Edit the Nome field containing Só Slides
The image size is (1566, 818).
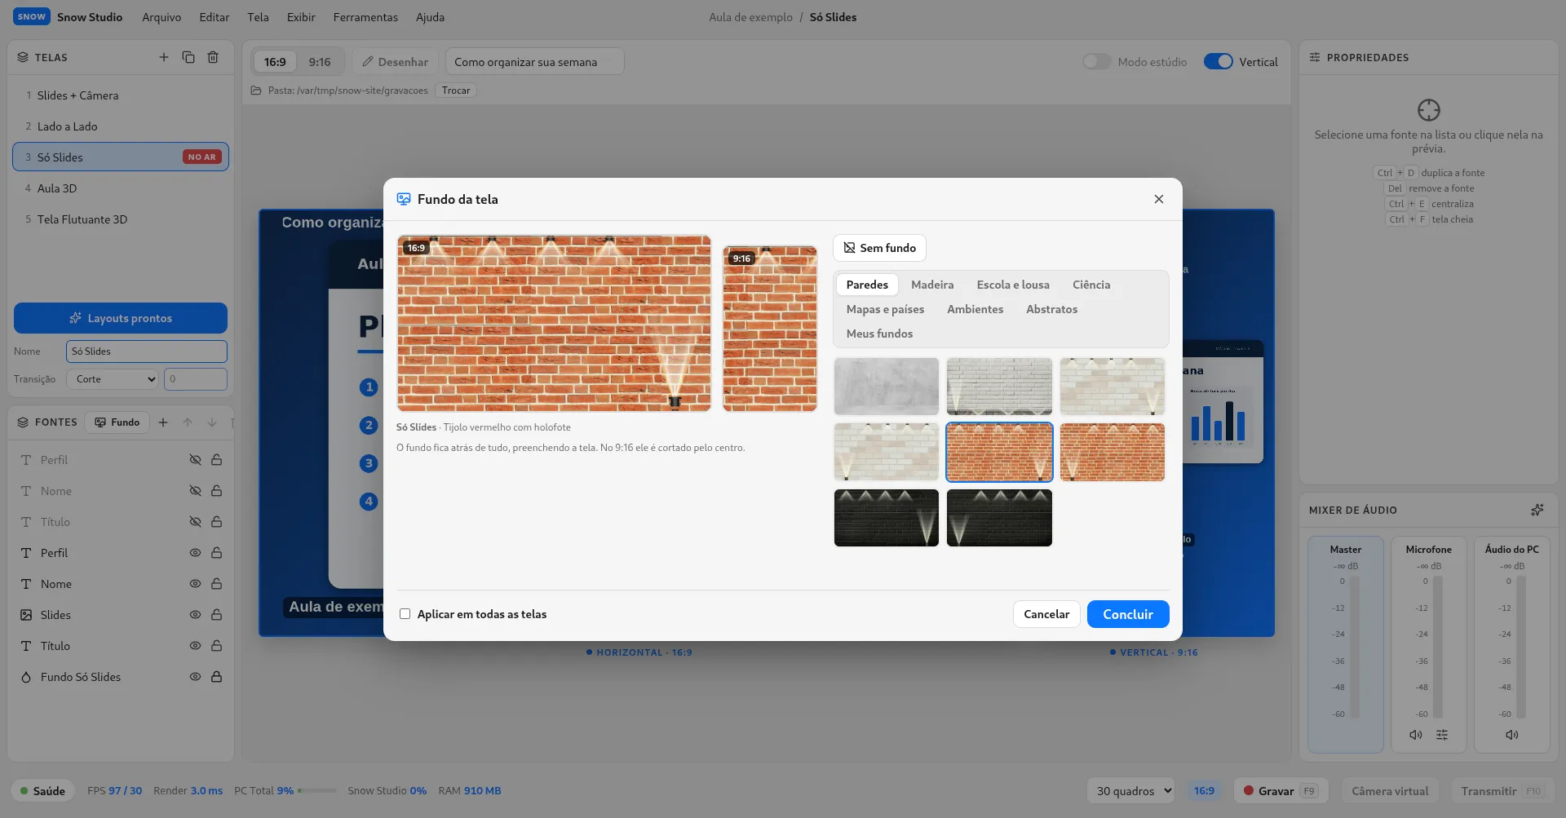click(x=147, y=352)
